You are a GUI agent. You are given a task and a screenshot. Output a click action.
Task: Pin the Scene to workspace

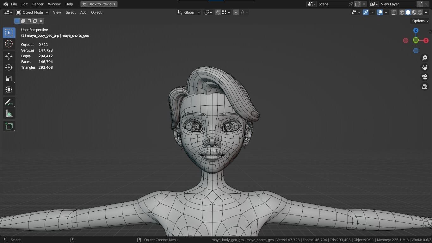(351, 4)
